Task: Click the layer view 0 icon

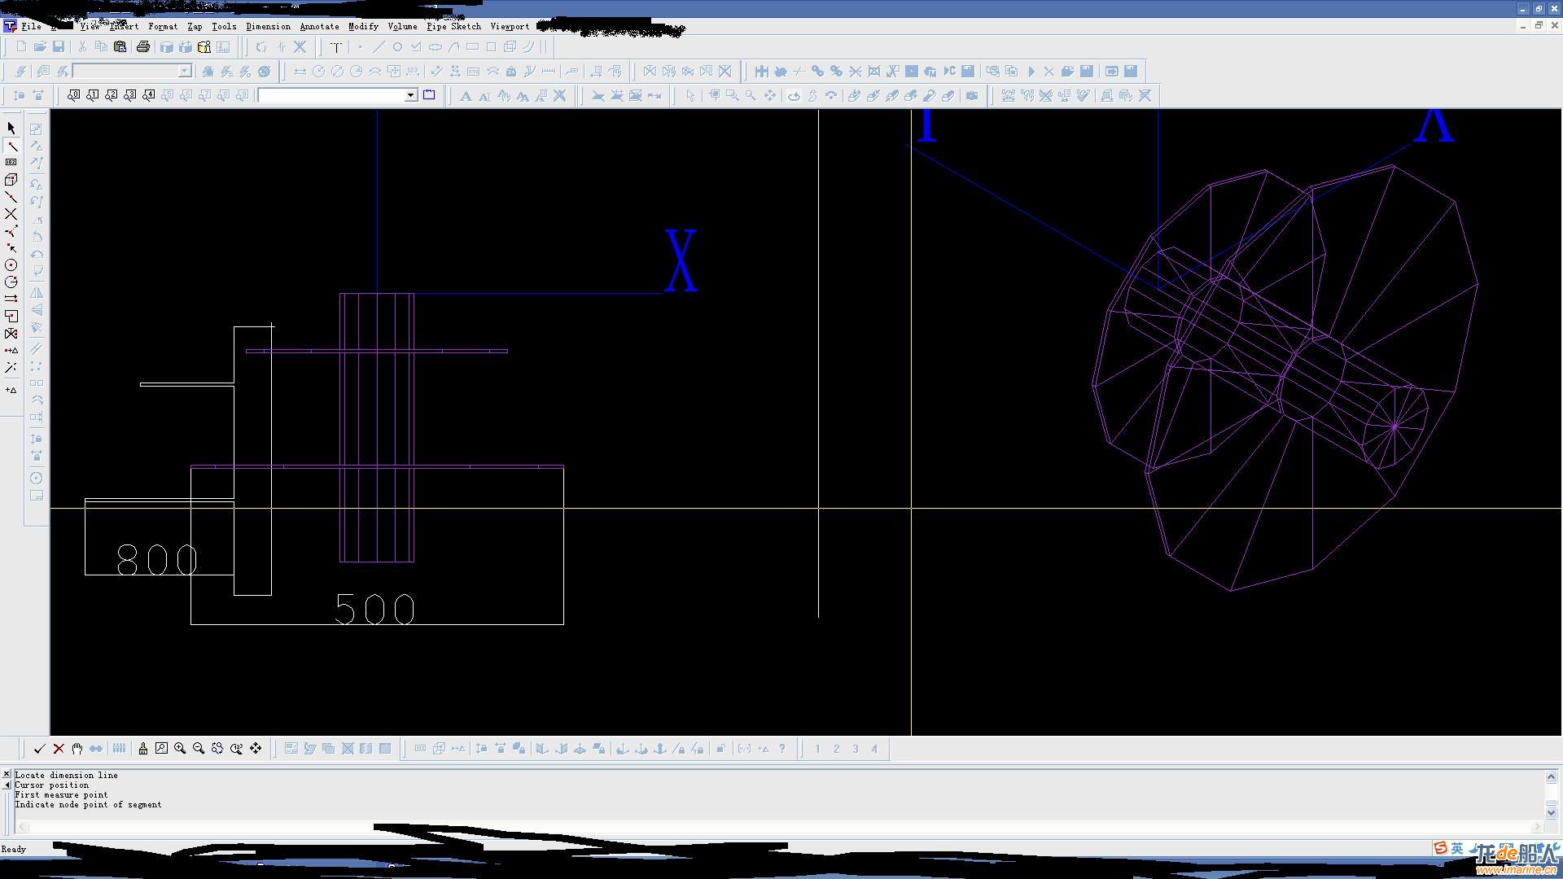Action: (x=74, y=96)
